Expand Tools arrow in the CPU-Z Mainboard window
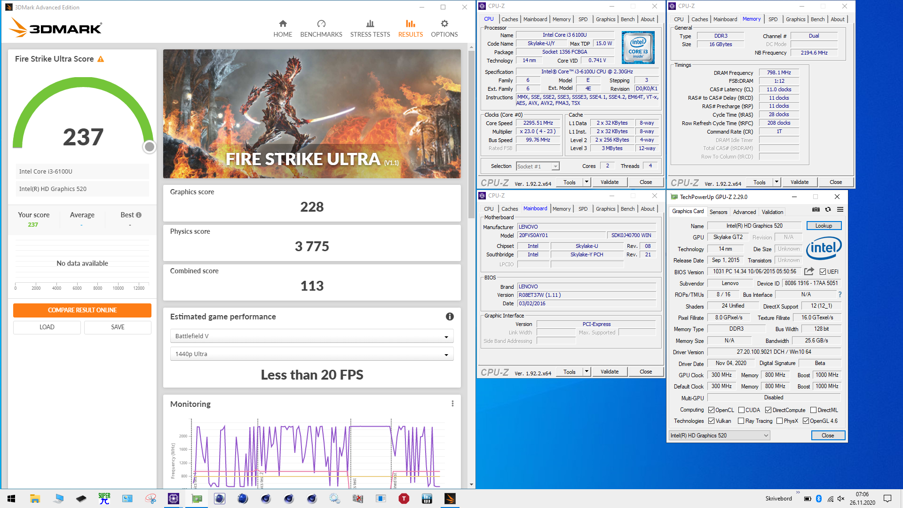Image resolution: width=903 pixels, height=508 pixels. 586,372
